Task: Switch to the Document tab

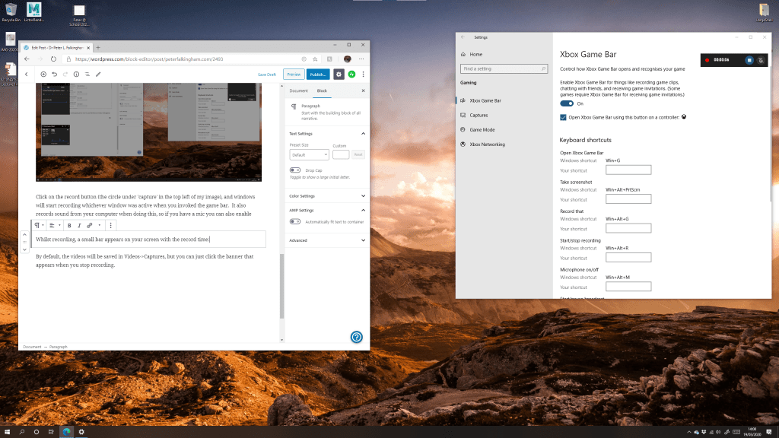Action: point(298,90)
